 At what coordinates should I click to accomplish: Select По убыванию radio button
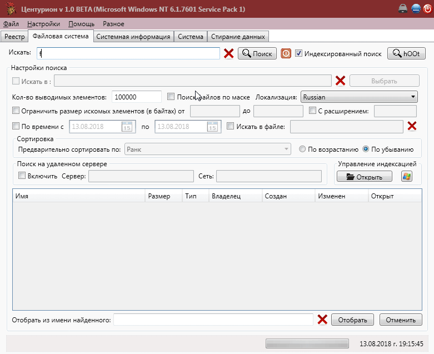tap(366, 149)
